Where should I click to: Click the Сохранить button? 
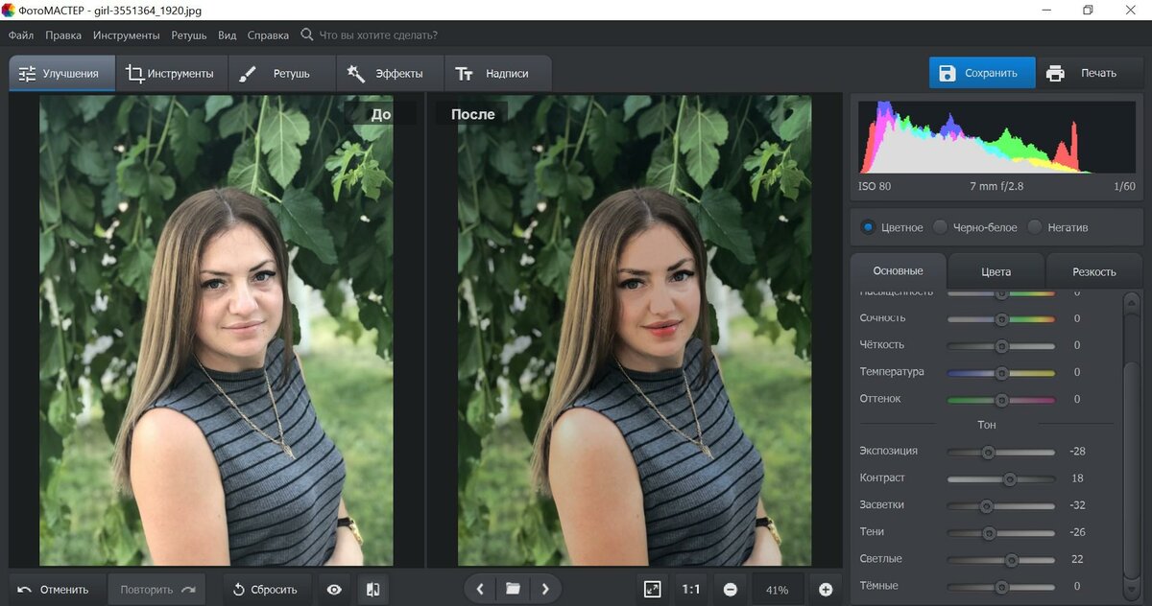click(982, 73)
